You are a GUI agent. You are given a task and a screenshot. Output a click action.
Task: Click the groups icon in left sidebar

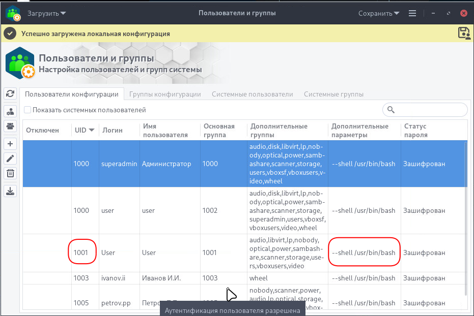(10, 126)
